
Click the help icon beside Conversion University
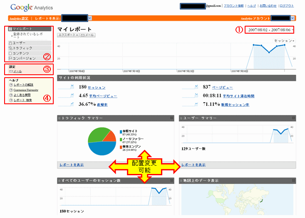[11, 90]
